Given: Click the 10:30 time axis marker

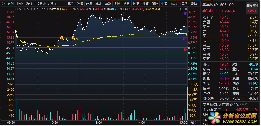Looking at the screenshot, I should click(54, 123).
